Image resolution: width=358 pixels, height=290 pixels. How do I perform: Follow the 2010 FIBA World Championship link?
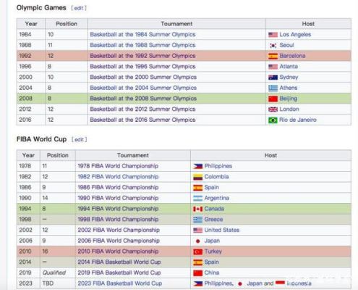click(118, 252)
